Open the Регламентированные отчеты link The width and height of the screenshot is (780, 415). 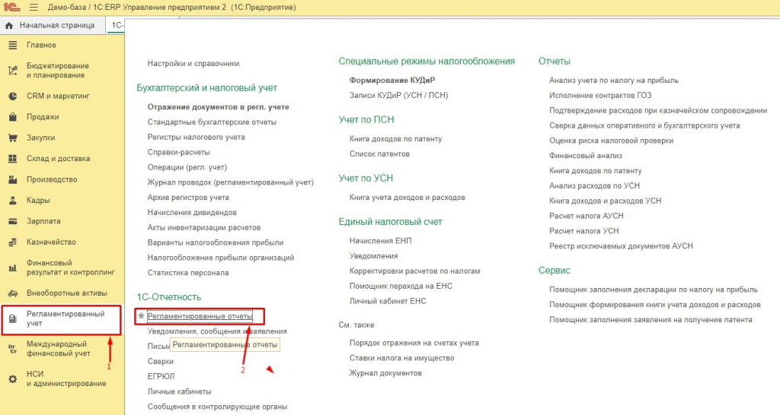(200, 316)
